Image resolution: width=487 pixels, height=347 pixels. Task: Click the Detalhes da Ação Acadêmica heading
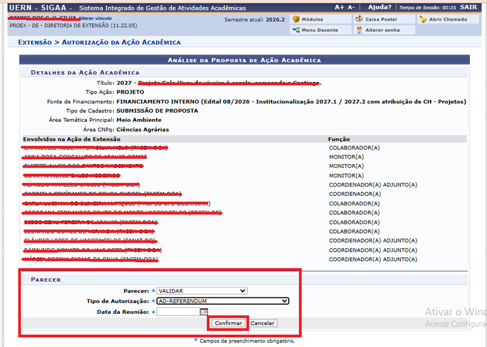[x=85, y=72]
